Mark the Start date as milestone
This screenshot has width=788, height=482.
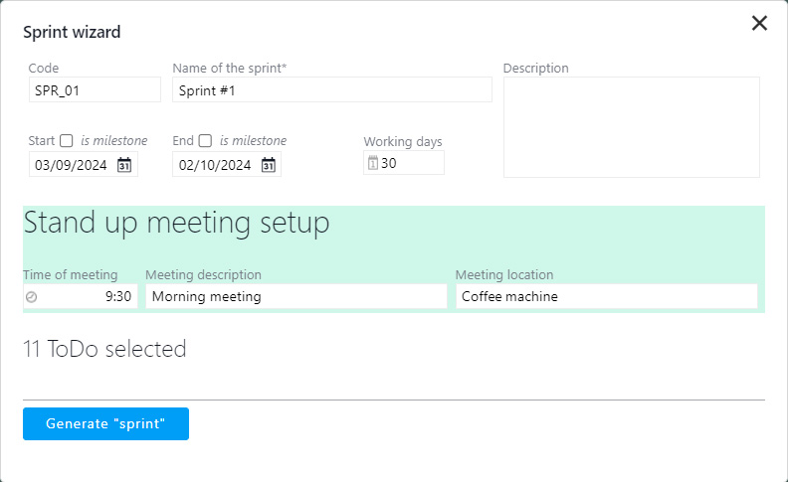tap(67, 141)
